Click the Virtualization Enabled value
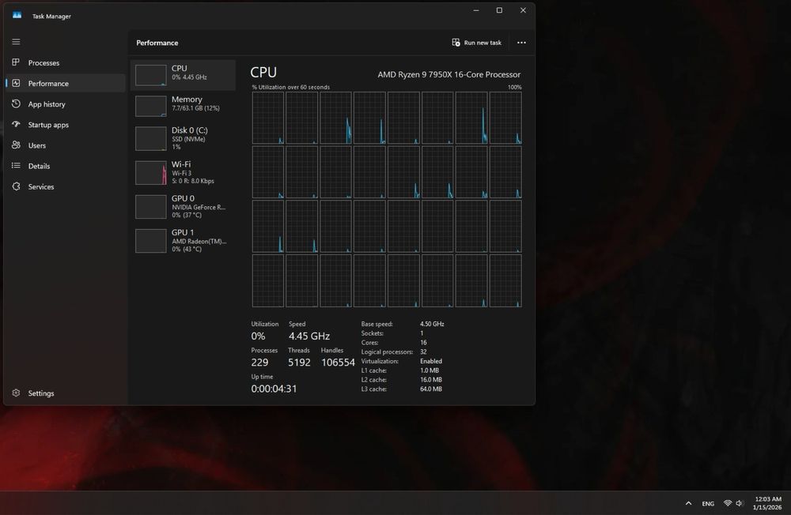The image size is (791, 515). coord(431,361)
